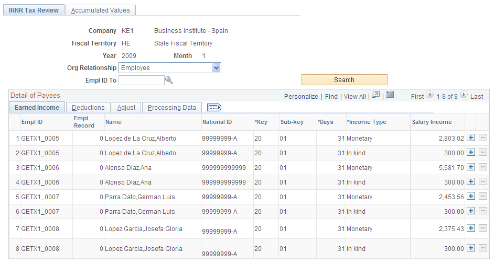The width and height of the screenshot is (495, 264).
Task: Delete row 7 Monetary 2,375.43
Action: pyautogui.click(x=483, y=228)
